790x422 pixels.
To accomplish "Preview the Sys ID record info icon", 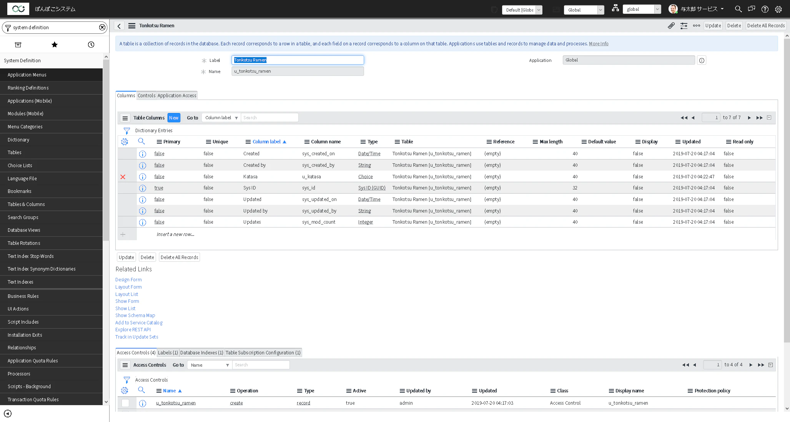I will (143, 188).
